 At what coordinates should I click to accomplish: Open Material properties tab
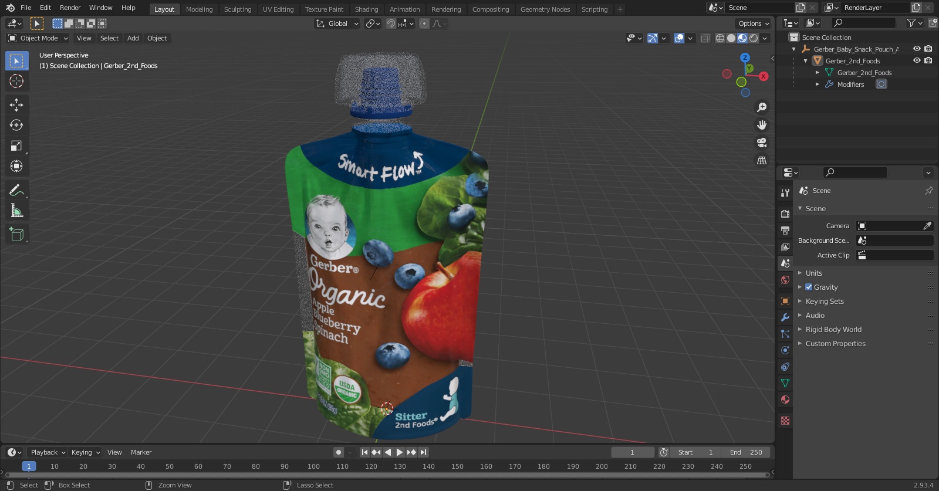tap(785, 399)
